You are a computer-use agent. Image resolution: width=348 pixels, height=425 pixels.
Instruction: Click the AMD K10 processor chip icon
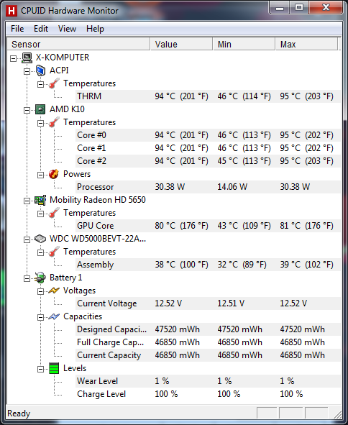pyautogui.click(x=40, y=109)
